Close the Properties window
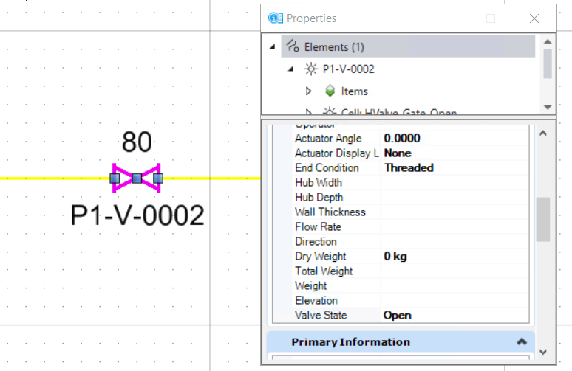The width and height of the screenshot is (572, 371). (x=534, y=18)
